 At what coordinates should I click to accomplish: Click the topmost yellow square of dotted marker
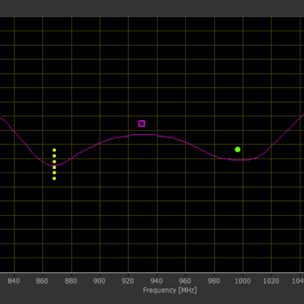54,150
